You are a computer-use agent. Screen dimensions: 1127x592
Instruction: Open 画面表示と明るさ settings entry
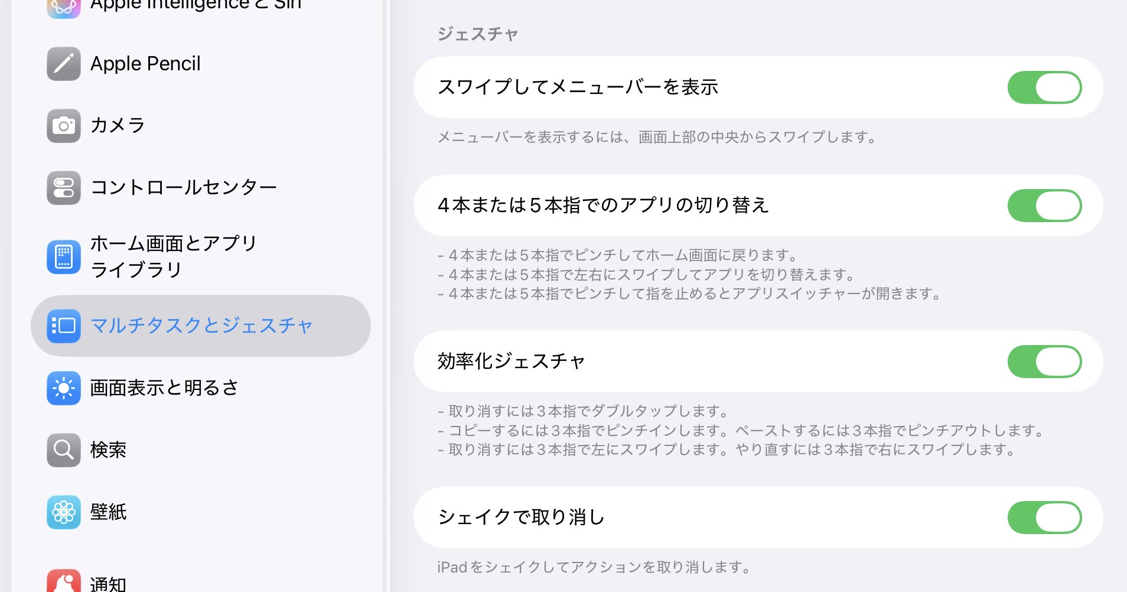(164, 388)
